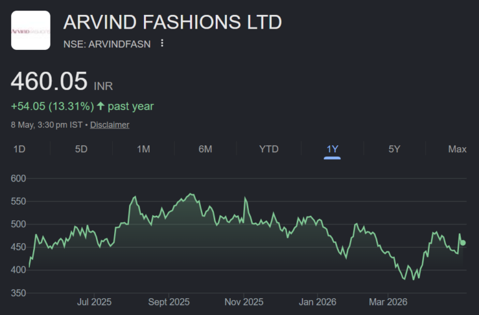Open the three-dot more options menu
Image resolution: width=479 pixels, height=315 pixels.
click(x=162, y=44)
